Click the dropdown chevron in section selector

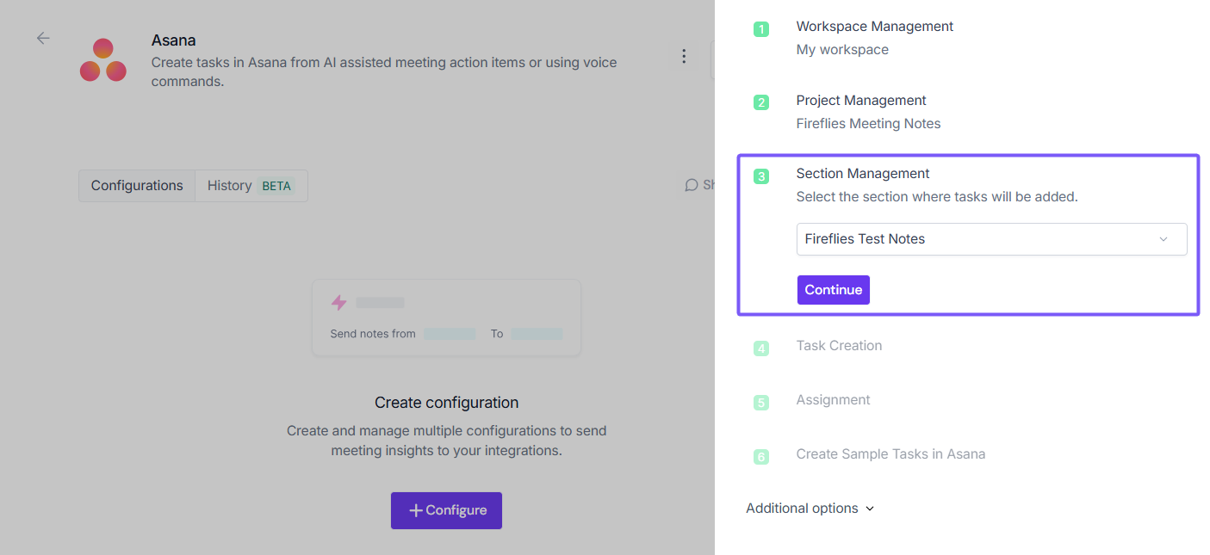[1163, 239]
